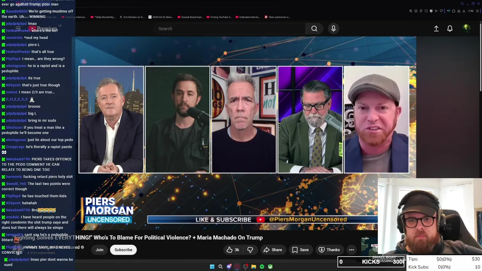Click the page vertical scrollbar
Screen dimensions: 482x271
[x=480, y=56]
